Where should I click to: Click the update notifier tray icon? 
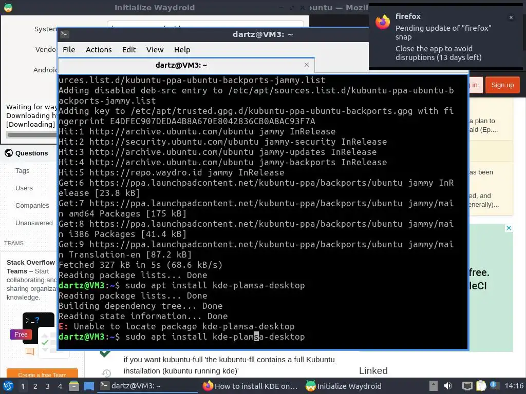point(494,385)
